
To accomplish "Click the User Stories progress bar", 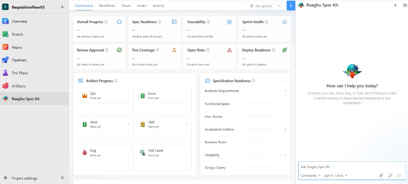I will (258, 117).
